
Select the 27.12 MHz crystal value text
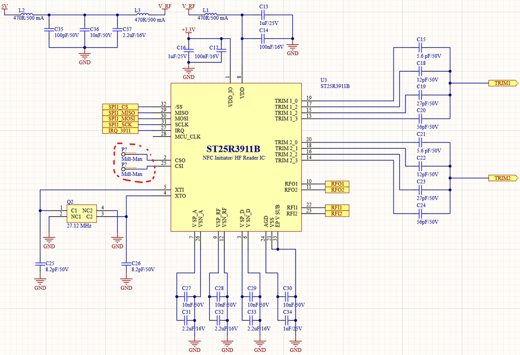tap(79, 226)
